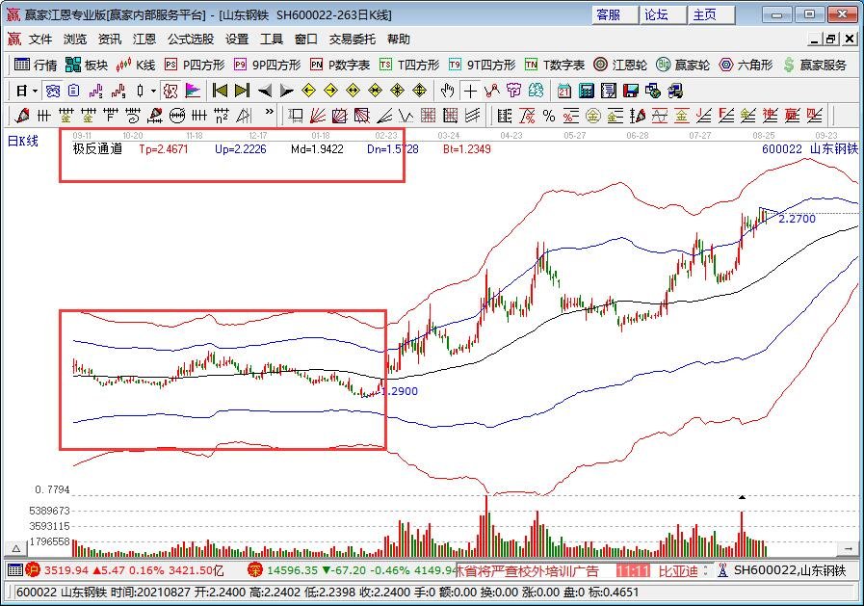Open the 浏览 menu
This screenshot has height=606, width=864.
[x=75, y=40]
